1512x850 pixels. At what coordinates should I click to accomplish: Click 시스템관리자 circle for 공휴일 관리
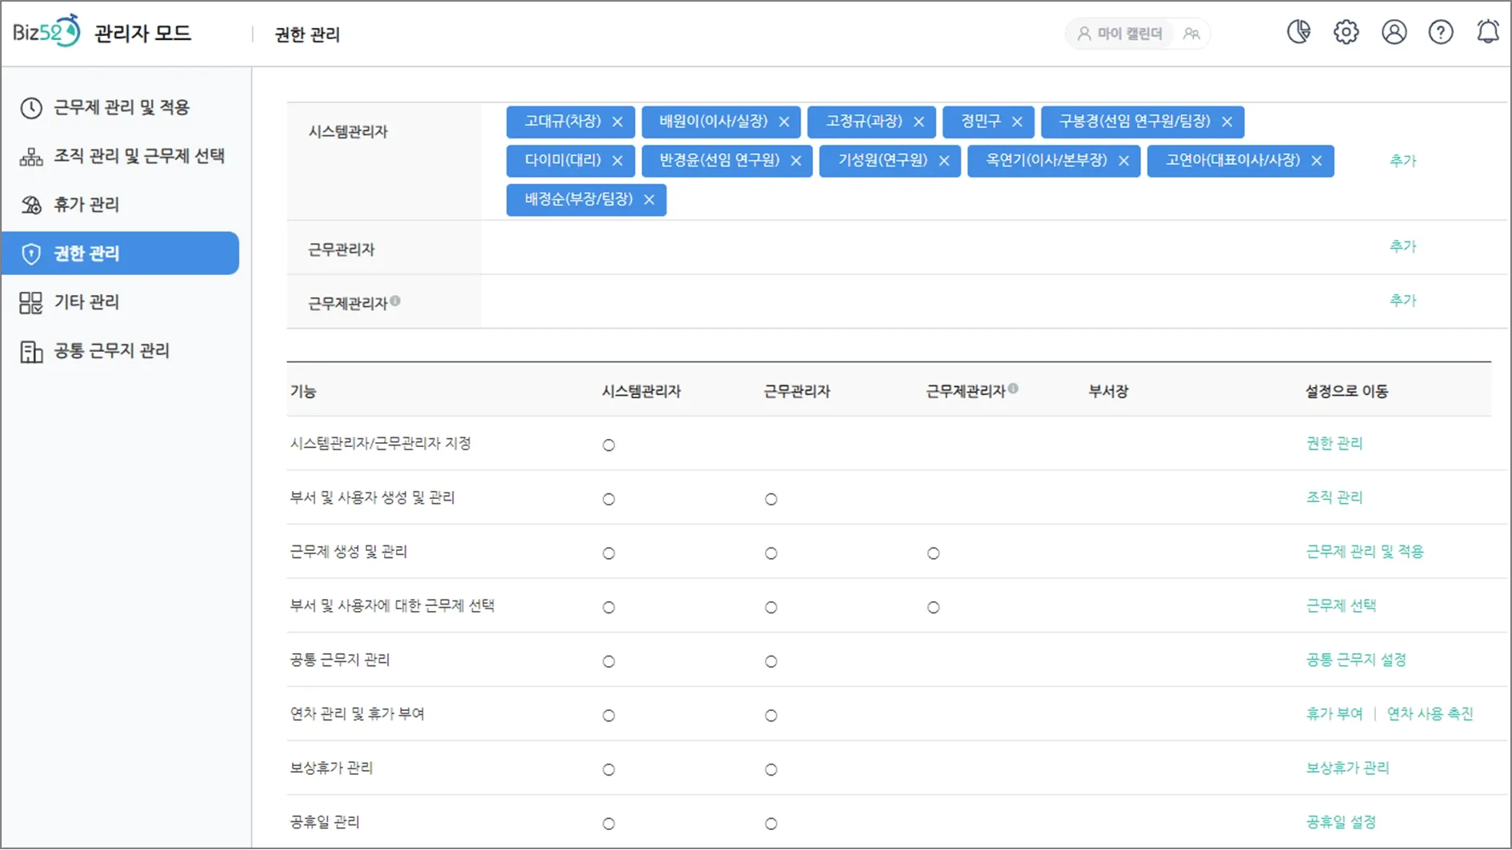(609, 824)
